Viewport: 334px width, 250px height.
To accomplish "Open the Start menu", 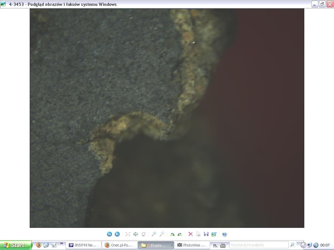I will click(16, 245).
